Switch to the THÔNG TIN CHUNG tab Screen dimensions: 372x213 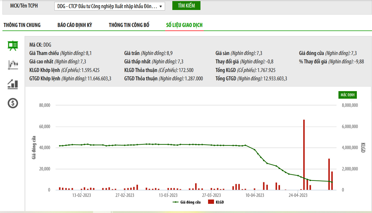[22, 25]
